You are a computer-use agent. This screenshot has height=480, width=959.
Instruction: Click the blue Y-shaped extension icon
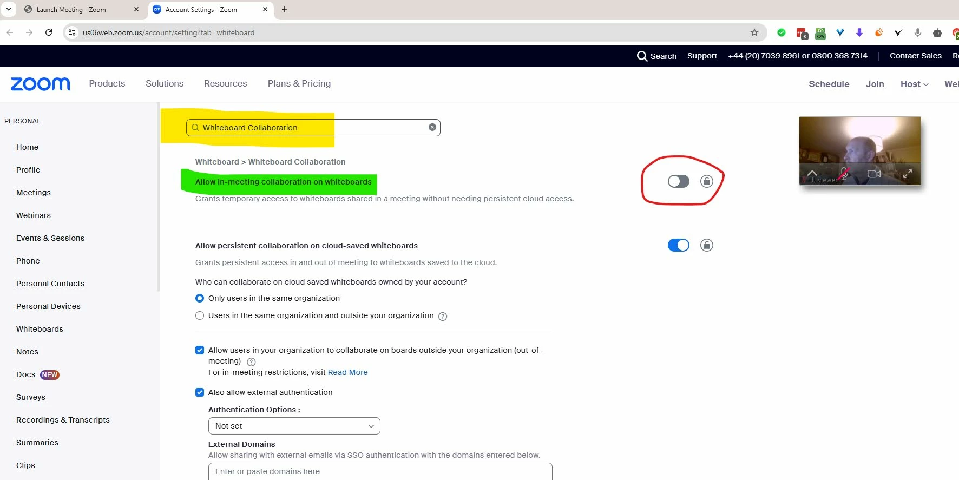(x=840, y=32)
